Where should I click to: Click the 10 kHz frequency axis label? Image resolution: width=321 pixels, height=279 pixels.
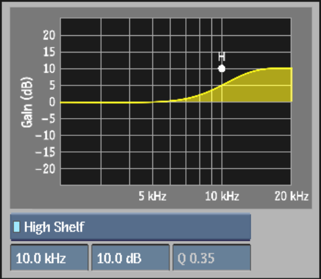tap(222, 196)
